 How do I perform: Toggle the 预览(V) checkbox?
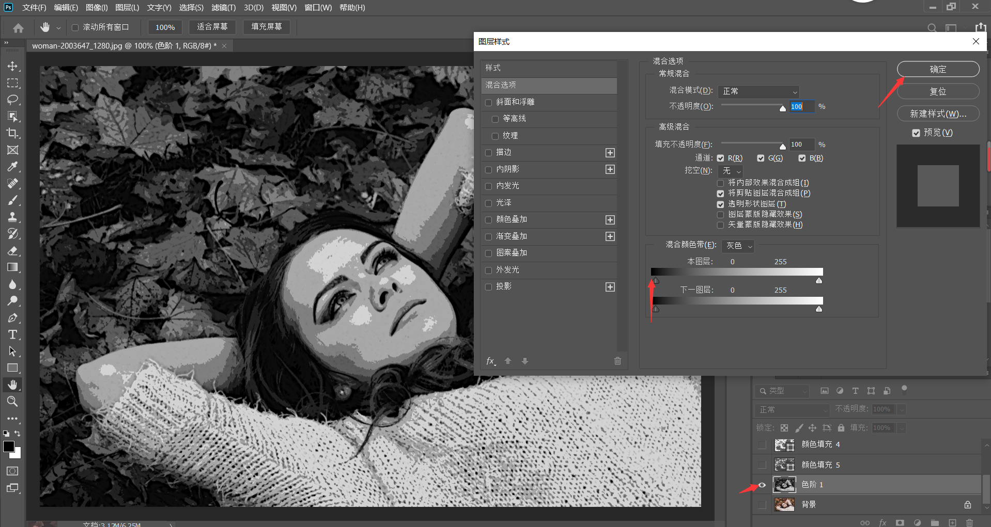coord(916,133)
